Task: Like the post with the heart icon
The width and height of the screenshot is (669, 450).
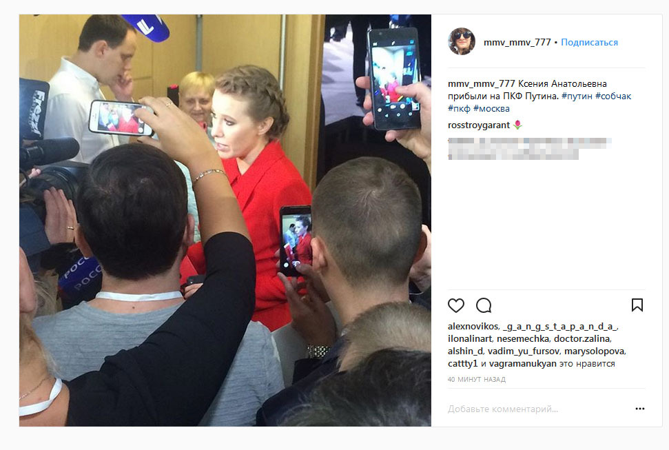Action: pos(455,305)
